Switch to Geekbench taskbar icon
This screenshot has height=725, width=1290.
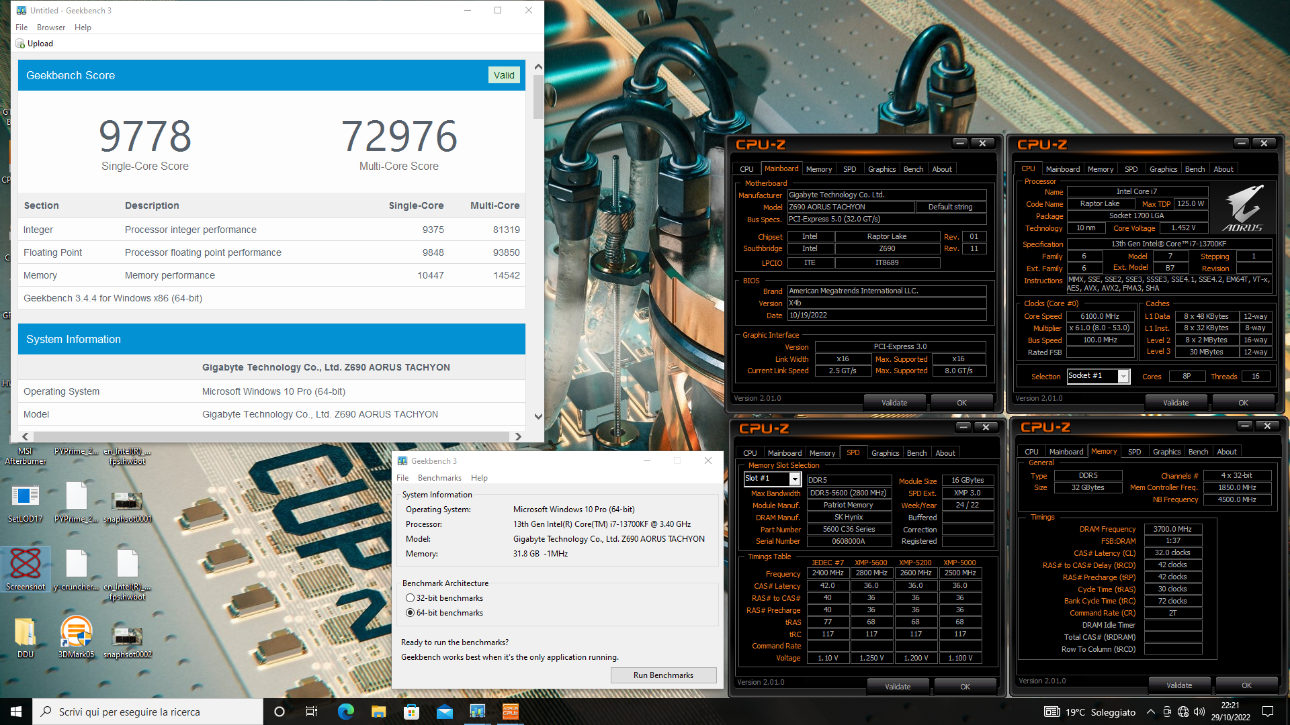[477, 712]
